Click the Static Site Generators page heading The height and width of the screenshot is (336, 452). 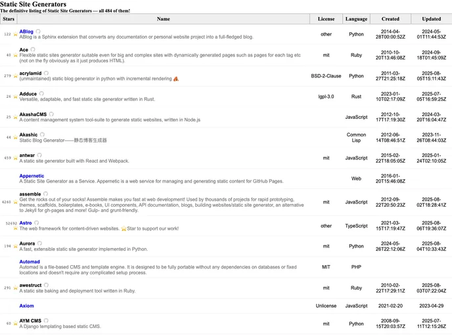[33, 5]
